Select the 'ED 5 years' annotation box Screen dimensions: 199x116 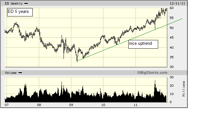click(20, 12)
